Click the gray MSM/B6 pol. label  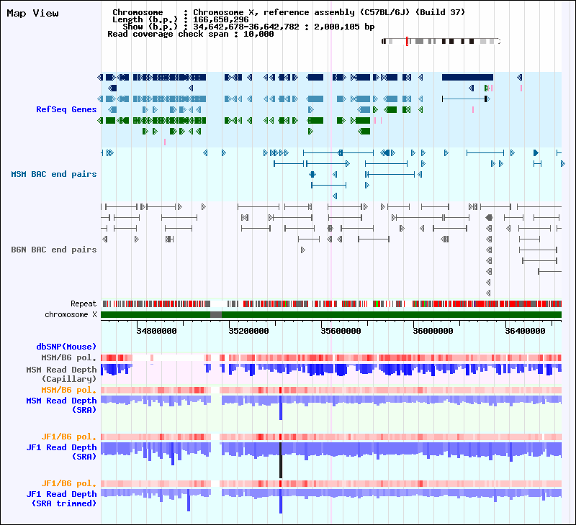(68, 357)
